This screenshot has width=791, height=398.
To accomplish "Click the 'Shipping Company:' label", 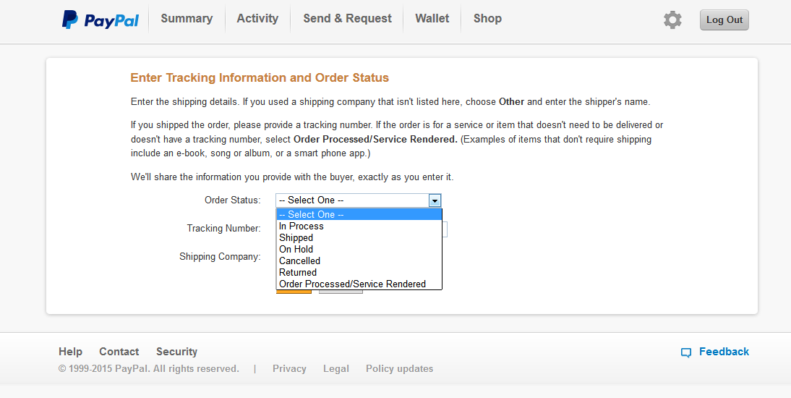I will pyautogui.click(x=220, y=257).
